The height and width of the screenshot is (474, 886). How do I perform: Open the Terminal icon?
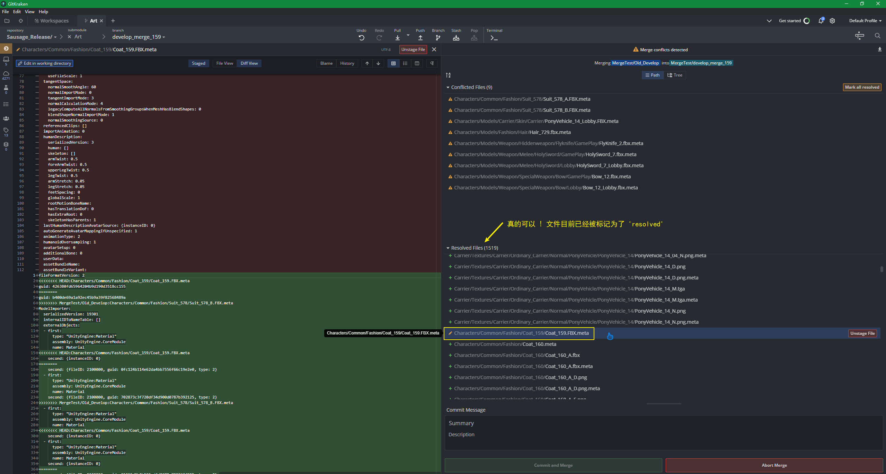[494, 38]
